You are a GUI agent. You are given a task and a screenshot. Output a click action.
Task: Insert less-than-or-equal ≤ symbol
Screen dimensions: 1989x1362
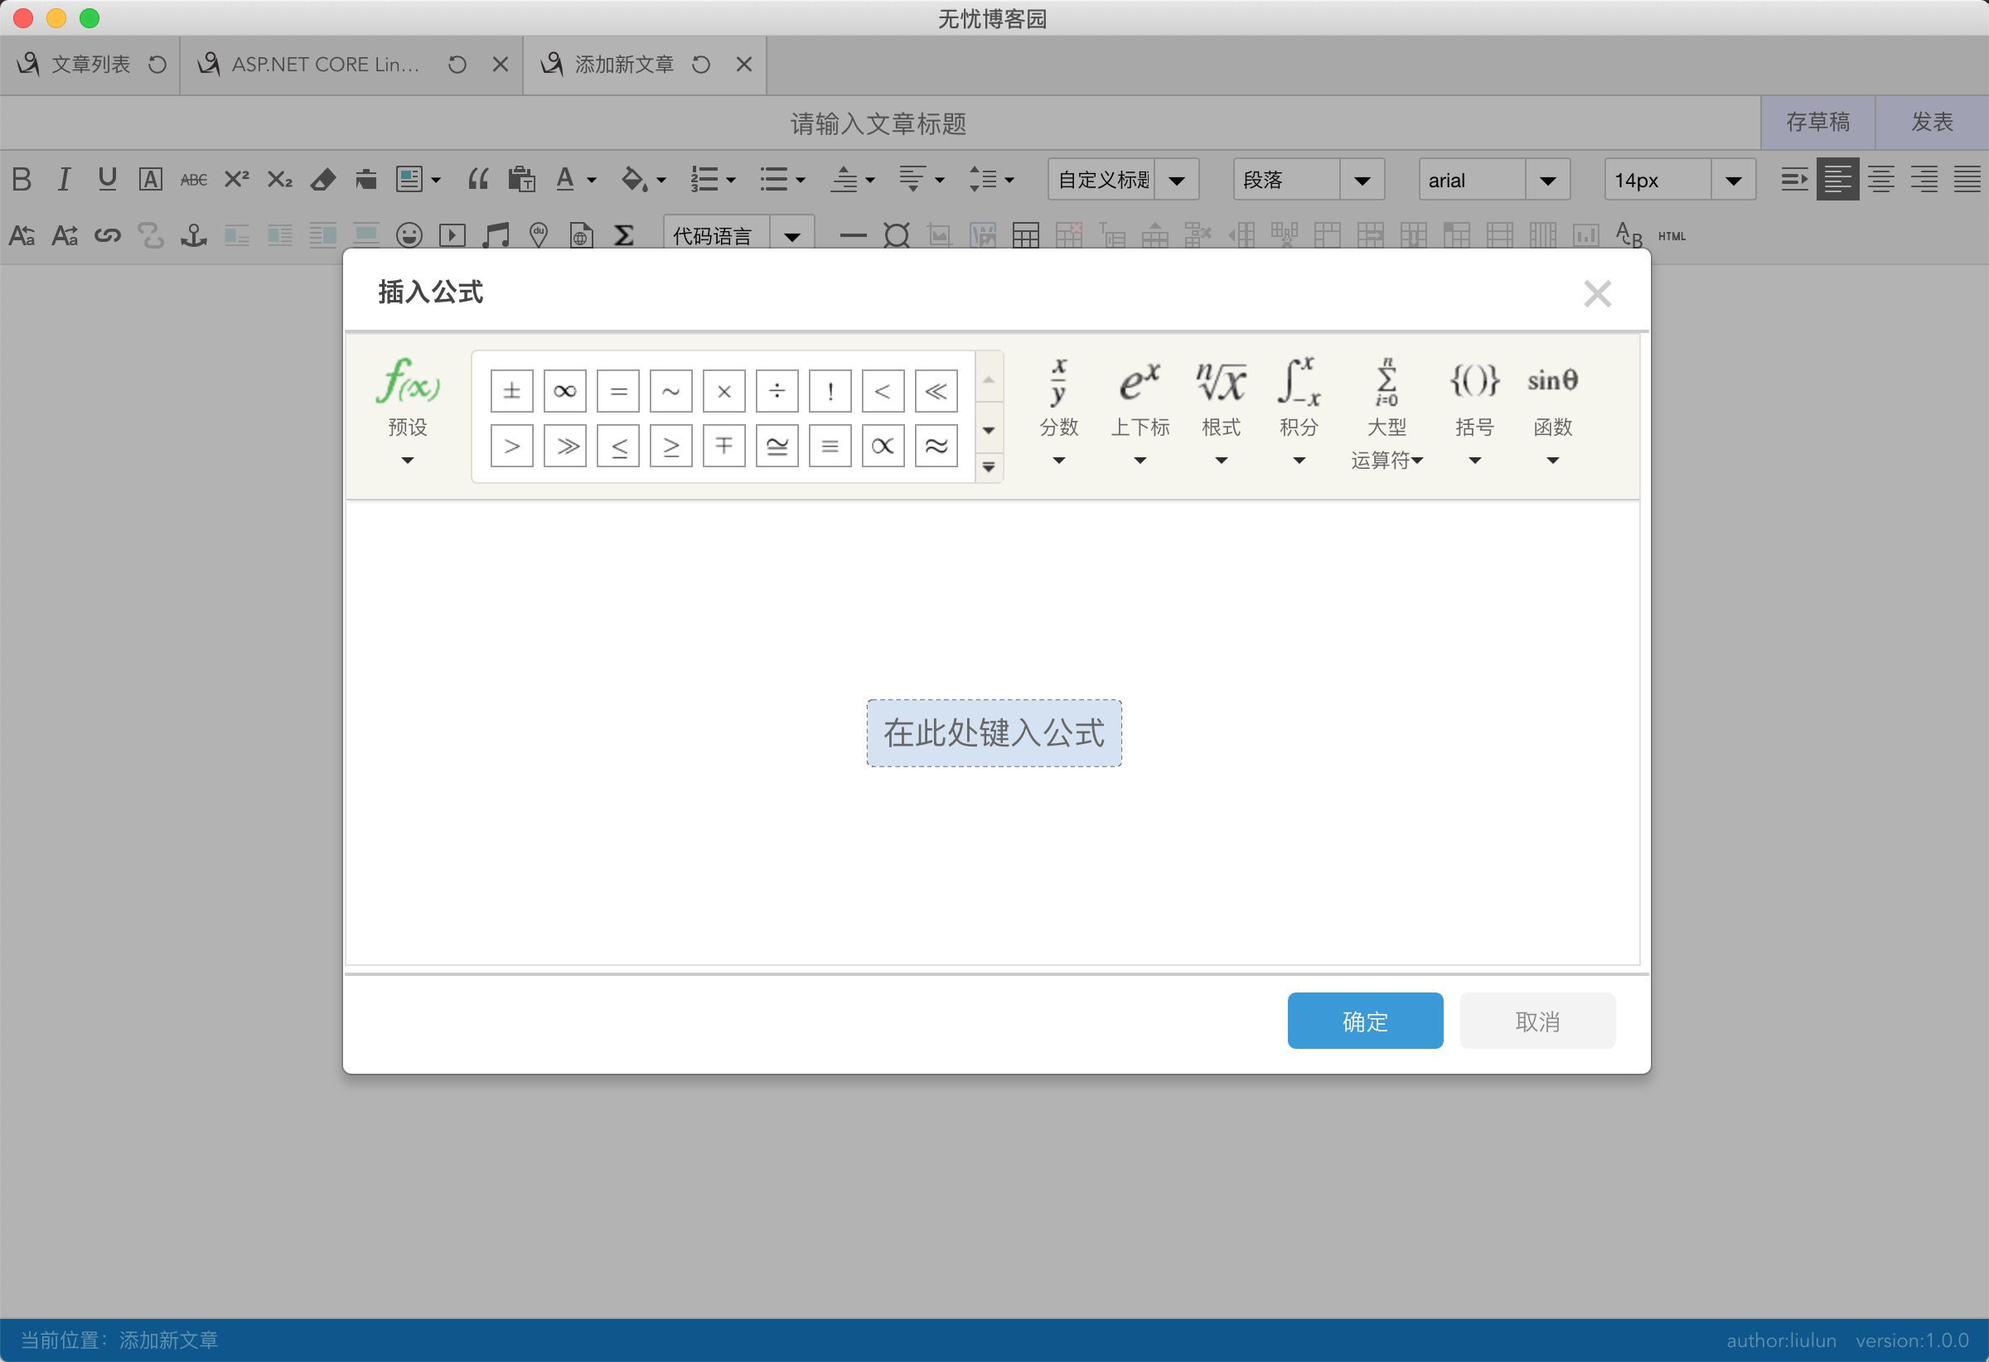coord(618,446)
